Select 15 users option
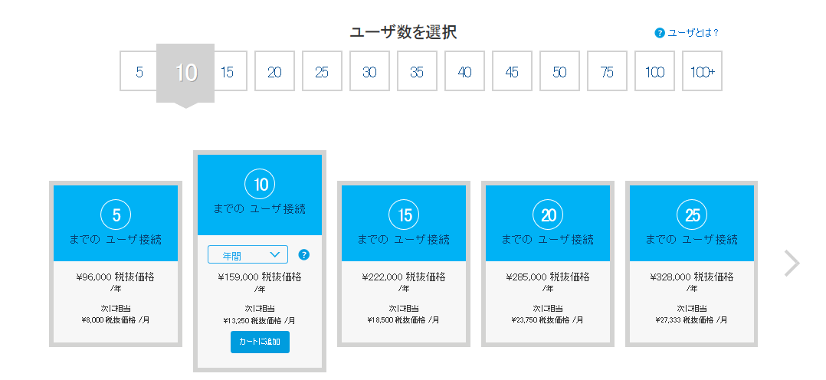 (229, 71)
